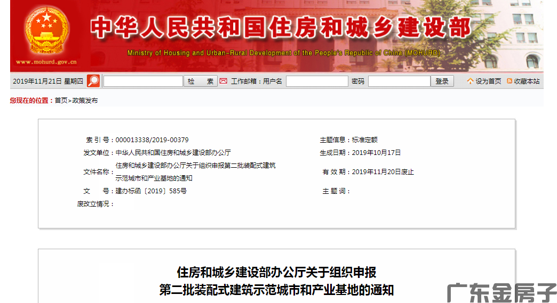
Task: Focus the site search text field
Action: tap(143, 81)
